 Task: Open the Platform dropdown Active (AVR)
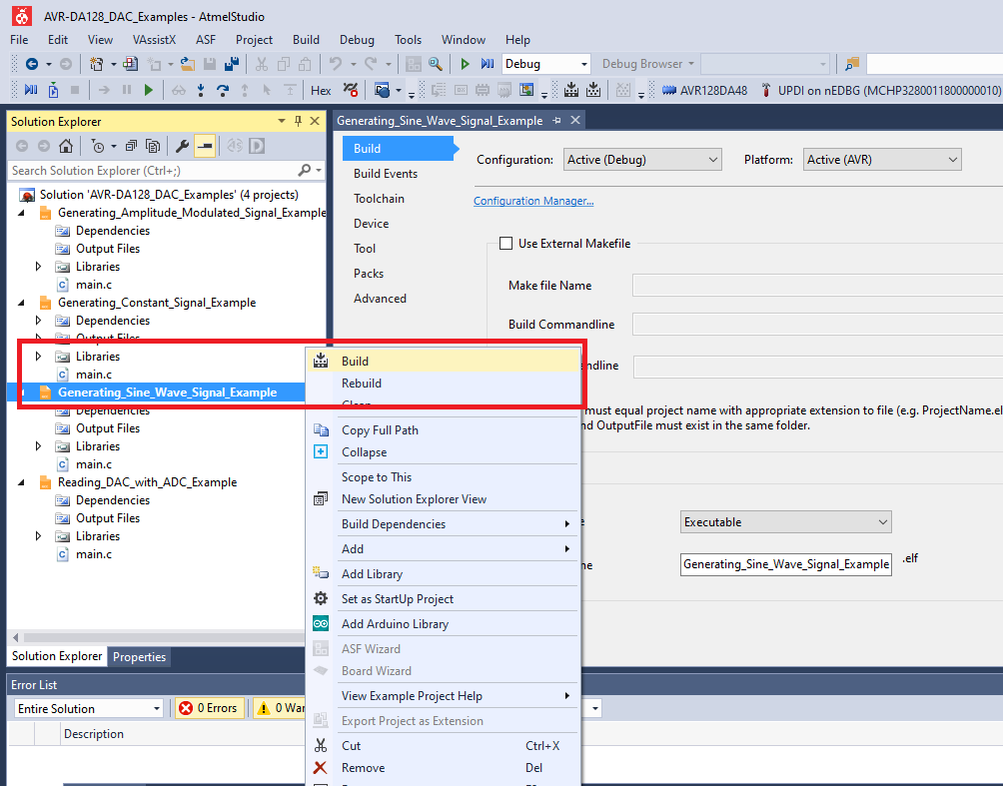click(882, 160)
